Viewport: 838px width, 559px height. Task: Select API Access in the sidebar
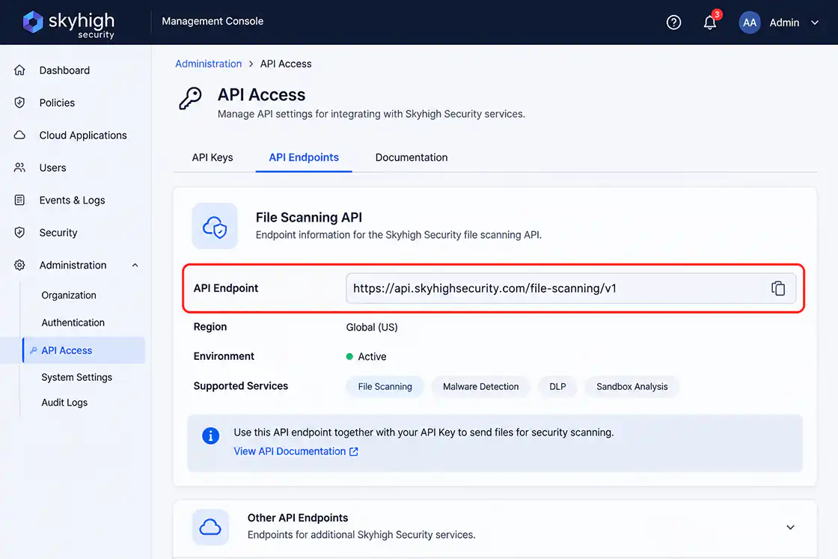point(84,350)
